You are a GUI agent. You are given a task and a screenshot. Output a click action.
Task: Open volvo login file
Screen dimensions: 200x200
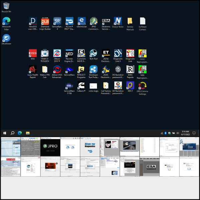(x=93, y=87)
